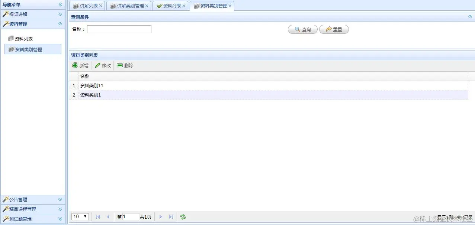Click the 视频讲解 menu header

[x=33, y=14]
